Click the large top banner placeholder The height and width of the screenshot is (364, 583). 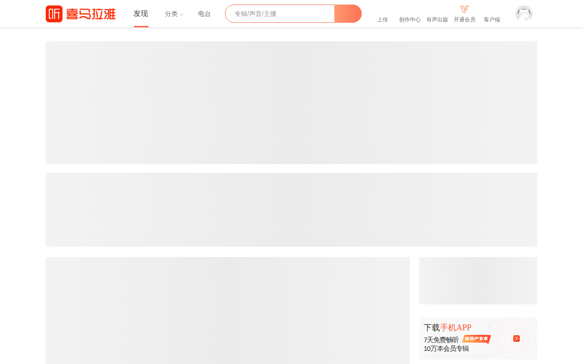click(291, 103)
